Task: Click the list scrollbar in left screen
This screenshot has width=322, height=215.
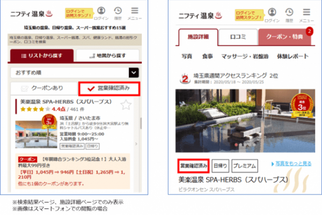Action: (x=141, y=123)
